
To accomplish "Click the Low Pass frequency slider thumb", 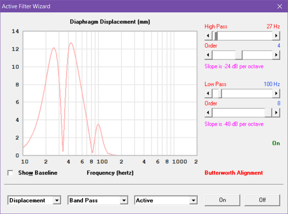I will (220, 93).
